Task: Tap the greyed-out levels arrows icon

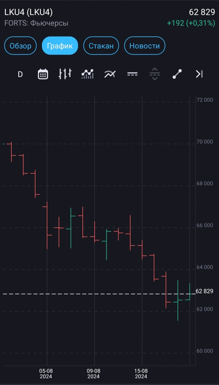Action: point(155,74)
